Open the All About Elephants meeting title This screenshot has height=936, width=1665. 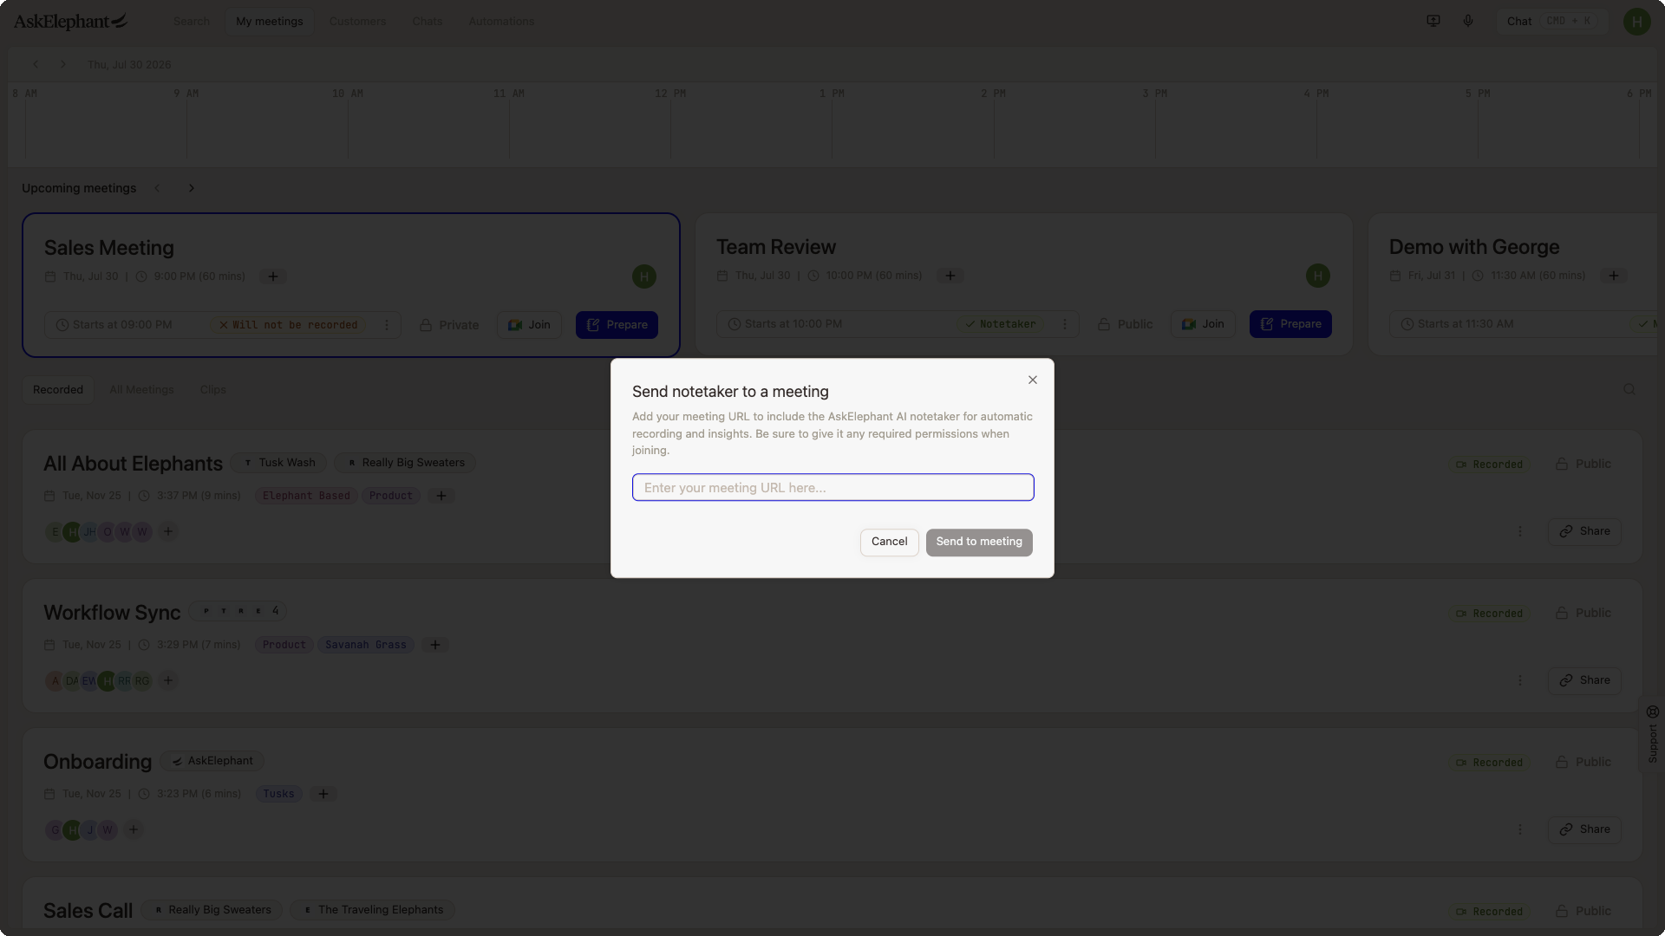[133, 464]
